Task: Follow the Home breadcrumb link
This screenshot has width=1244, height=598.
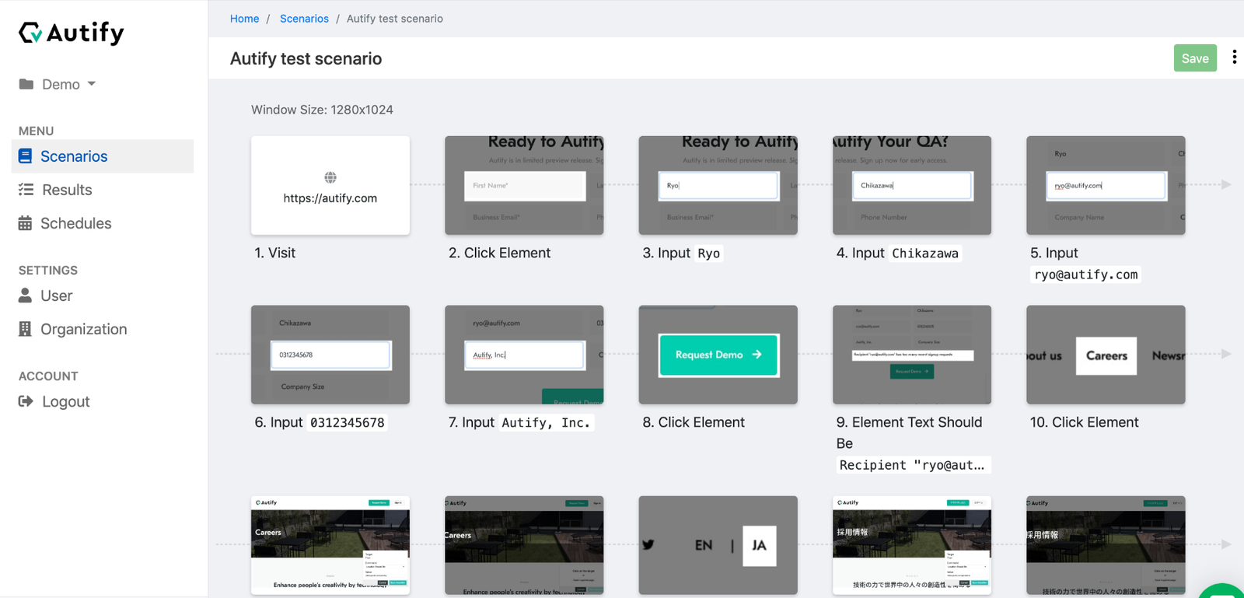Action: [244, 19]
